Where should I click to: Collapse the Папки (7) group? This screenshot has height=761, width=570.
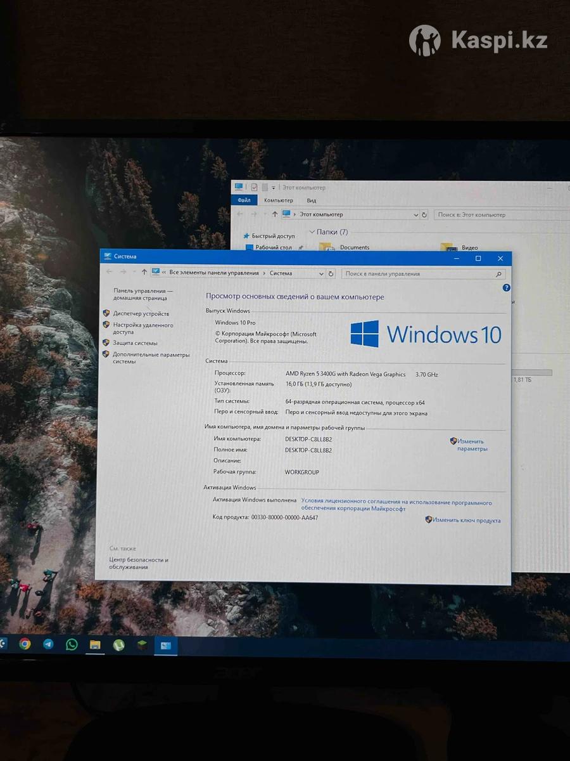pos(312,232)
